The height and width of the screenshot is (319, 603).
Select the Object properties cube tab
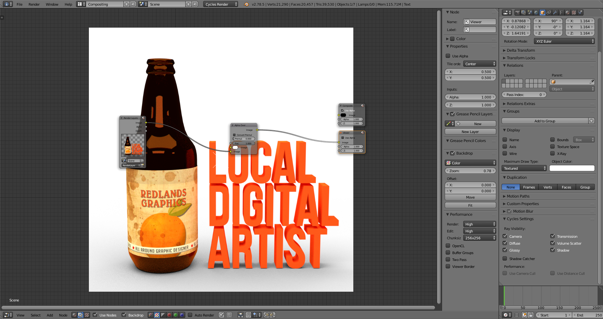tap(542, 13)
